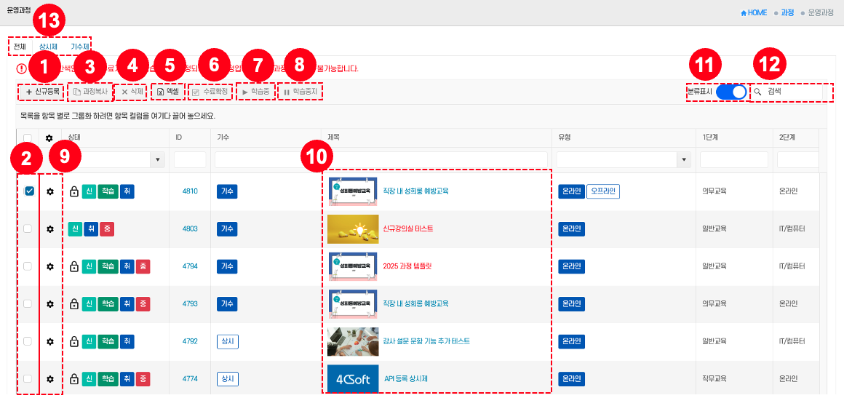The width and height of the screenshot is (844, 398).
Task: Start learning with 학습중 play button
Action: click(255, 92)
